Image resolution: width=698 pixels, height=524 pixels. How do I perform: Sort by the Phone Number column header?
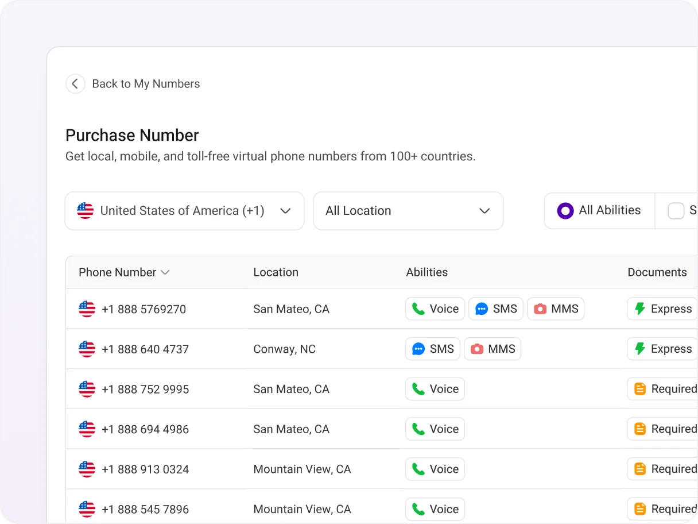(124, 272)
